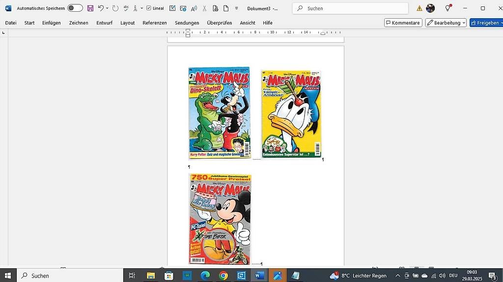Select the Donald Duck Vampir-Armbrust cover image

[x=291, y=114]
